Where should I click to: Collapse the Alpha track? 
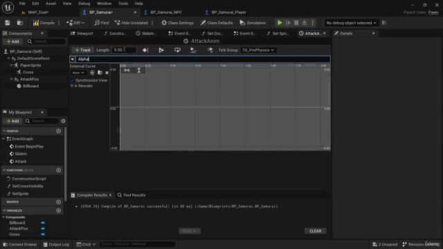(x=72, y=59)
